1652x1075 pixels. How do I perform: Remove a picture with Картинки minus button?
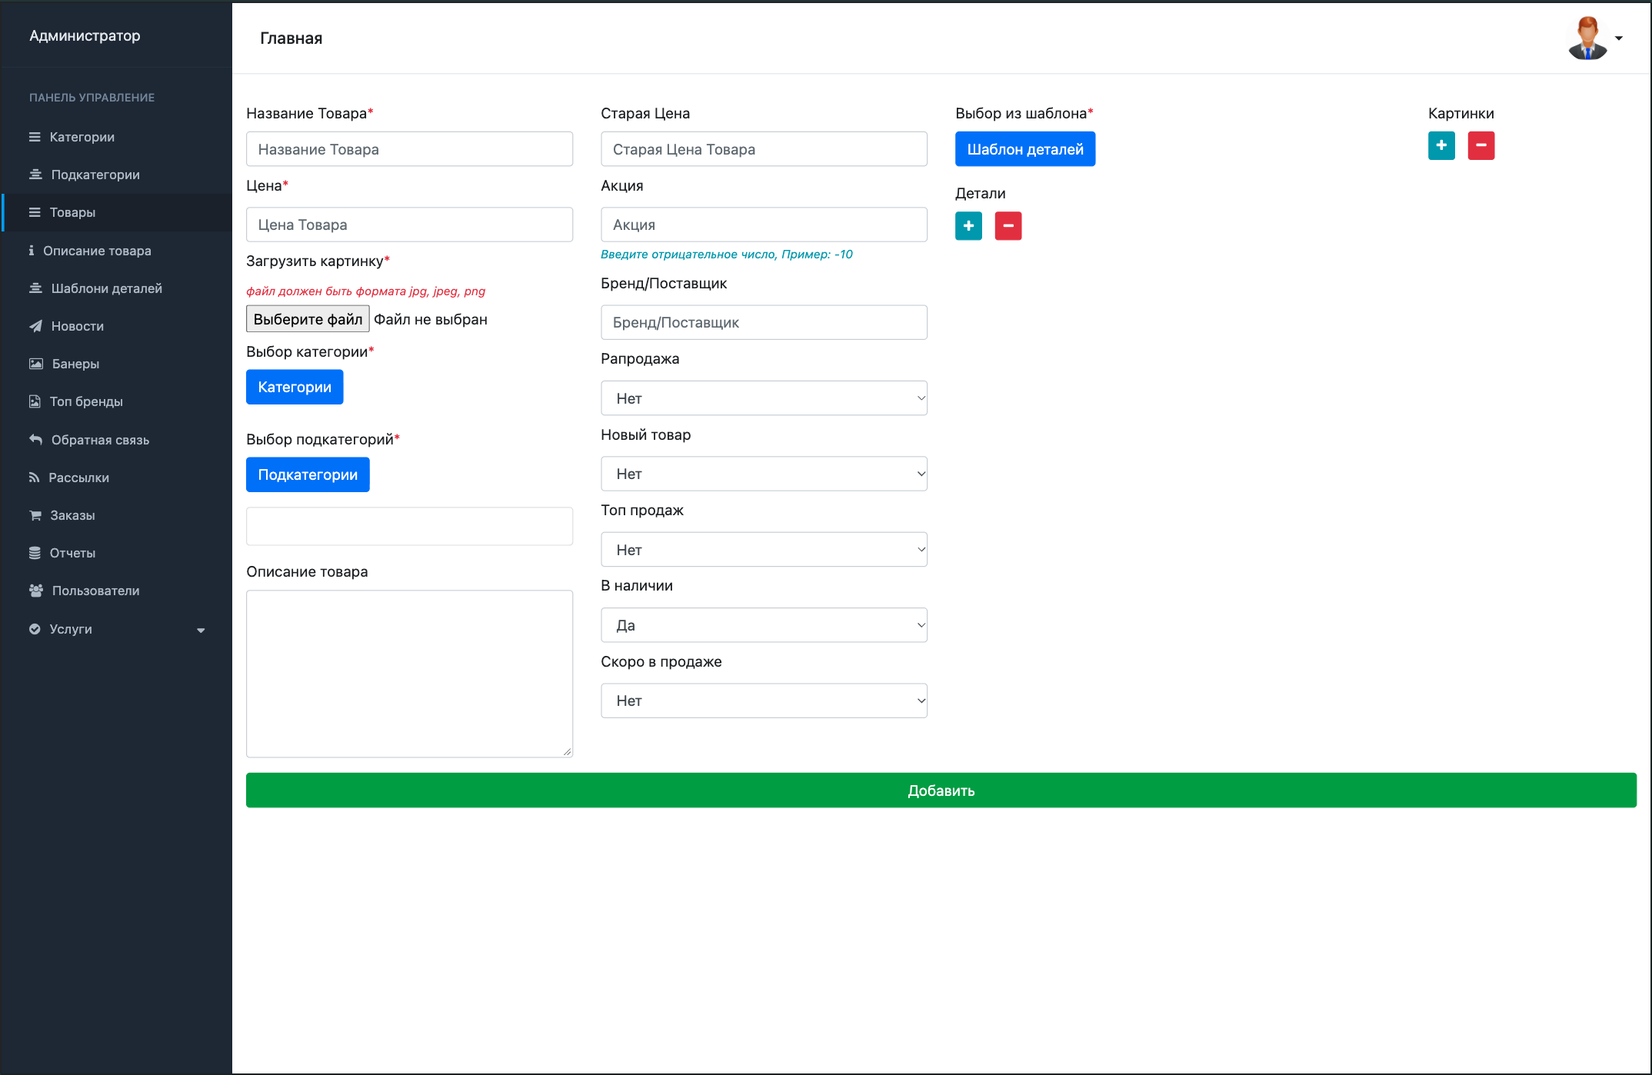(1480, 145)
